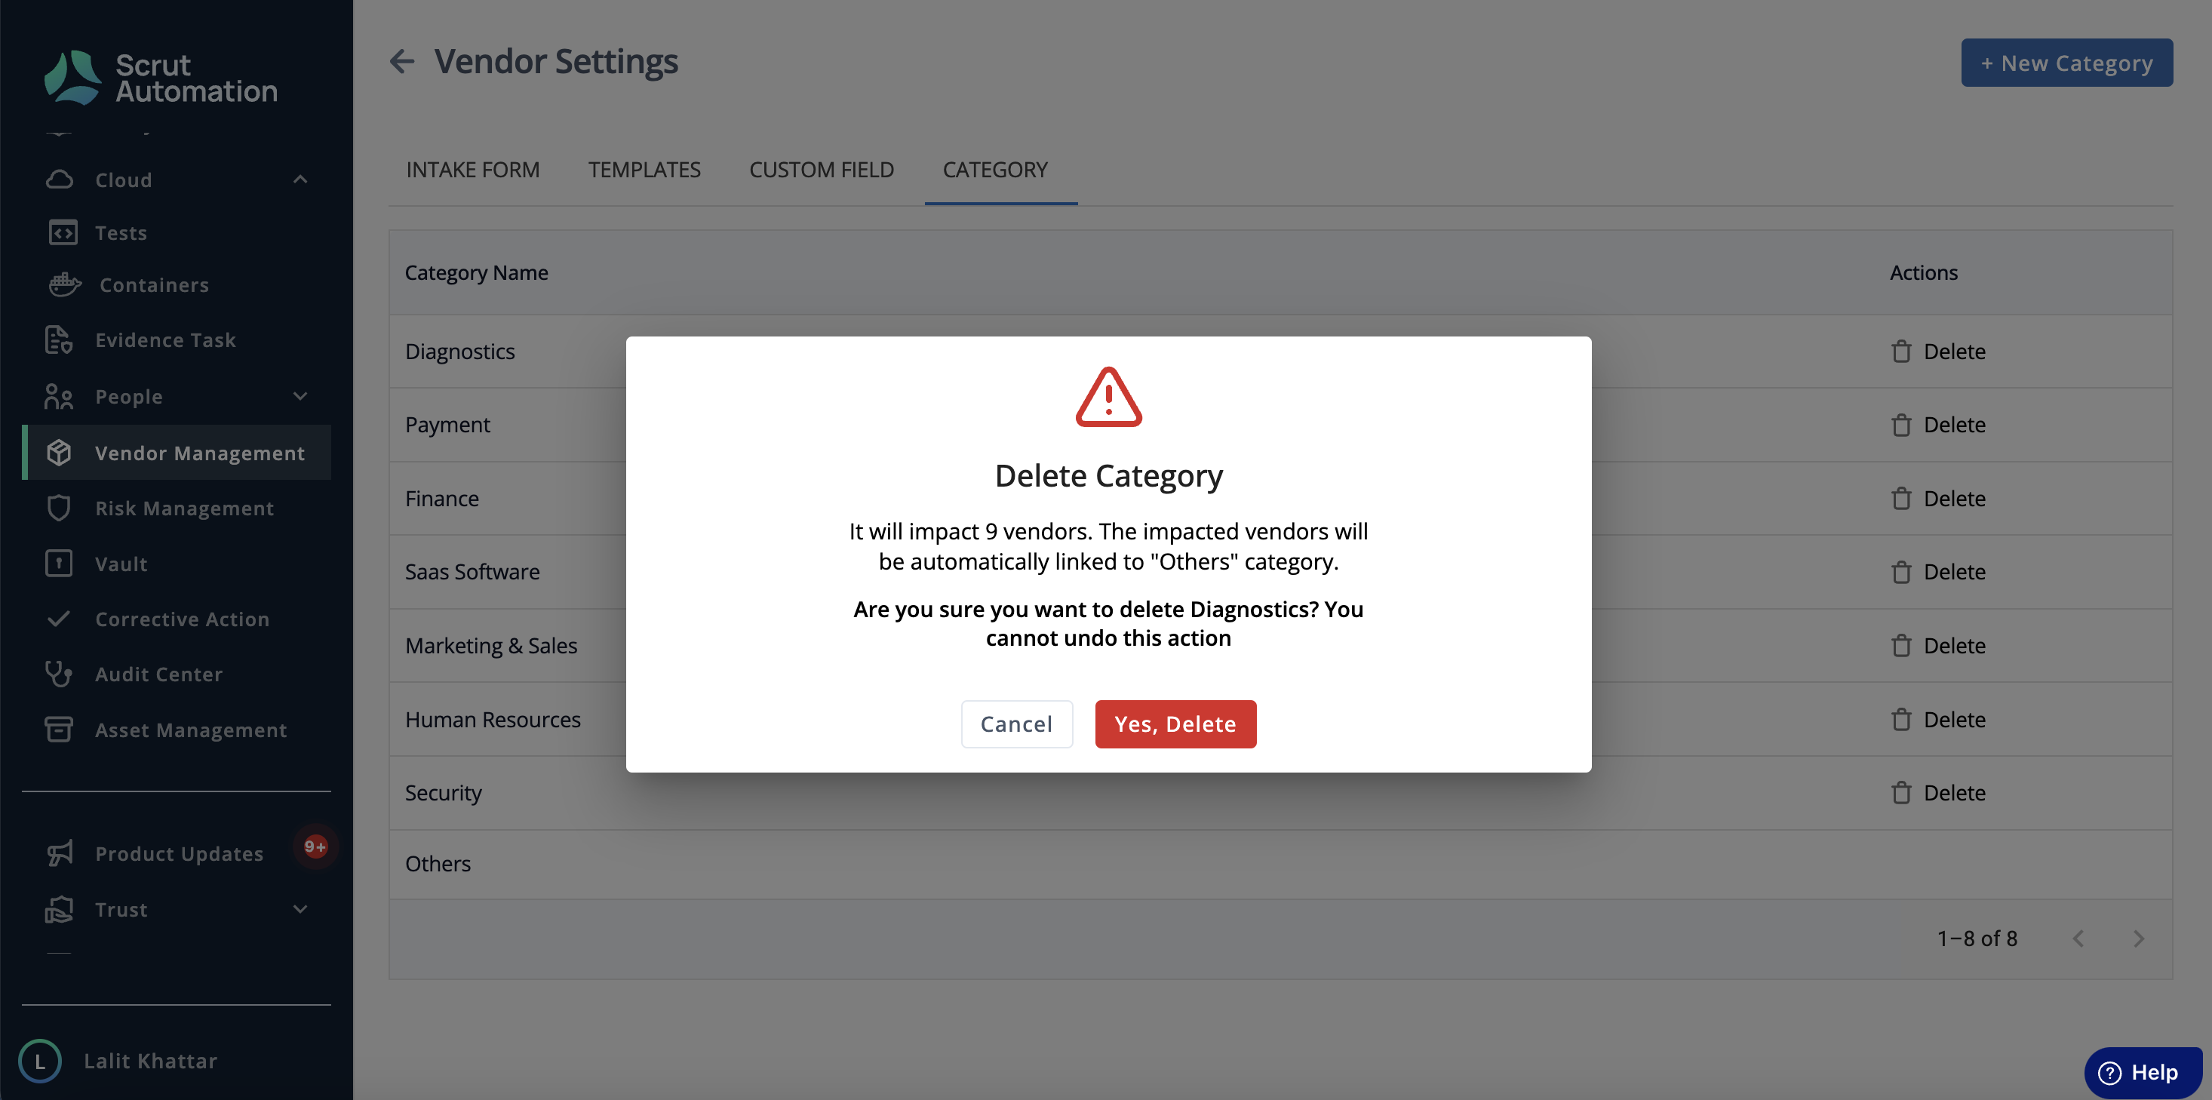Switch to the TEMPLATES tab
Viewport: 2212px width, 1100px height.
coord(644,170)
